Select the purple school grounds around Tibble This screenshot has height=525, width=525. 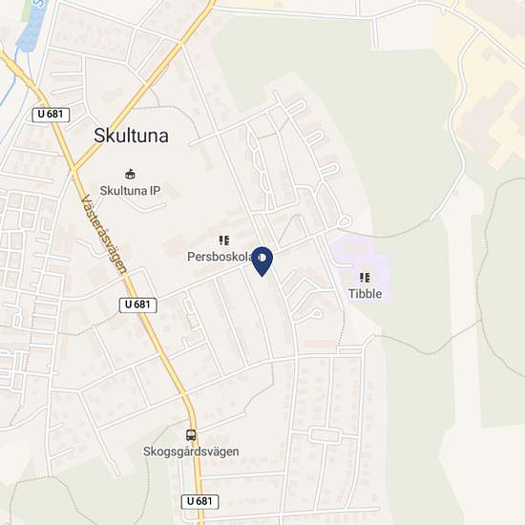click(360, 268)
